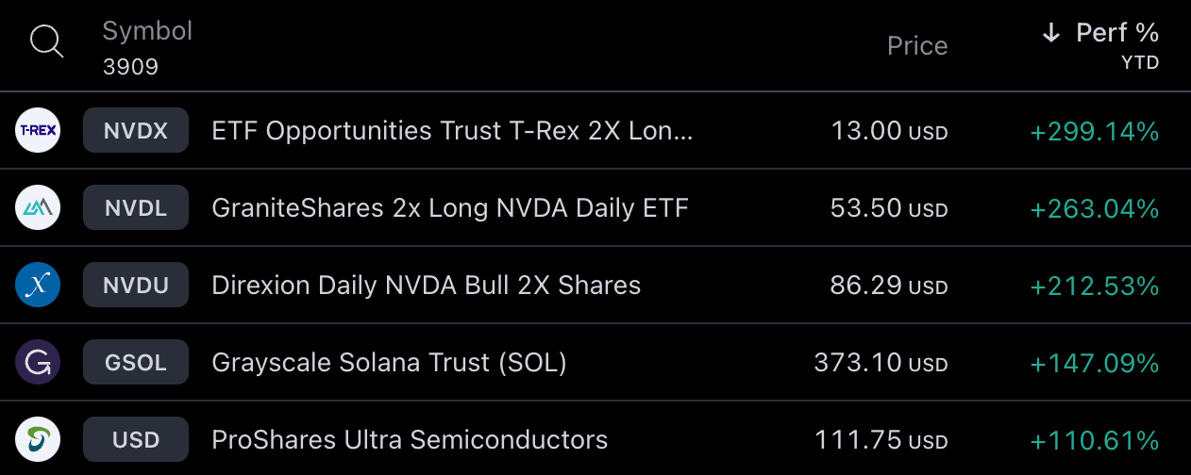Click the +299.14% performance value
This screenshot has width=1191, height=475.
pyautogui.click(x=1095, y=132)
